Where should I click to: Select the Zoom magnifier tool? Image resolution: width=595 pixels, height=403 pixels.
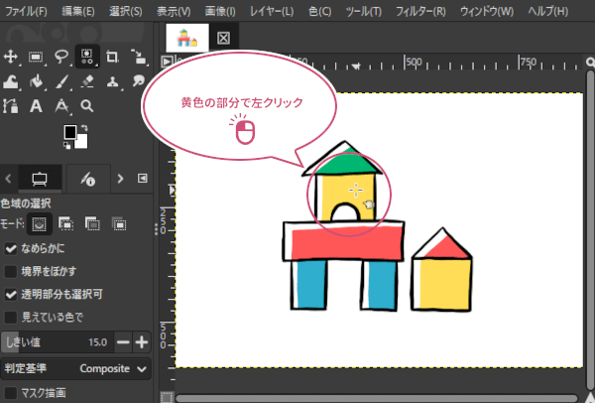pos(87,106)
